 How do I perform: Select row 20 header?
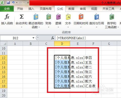(x=4, y=95)
